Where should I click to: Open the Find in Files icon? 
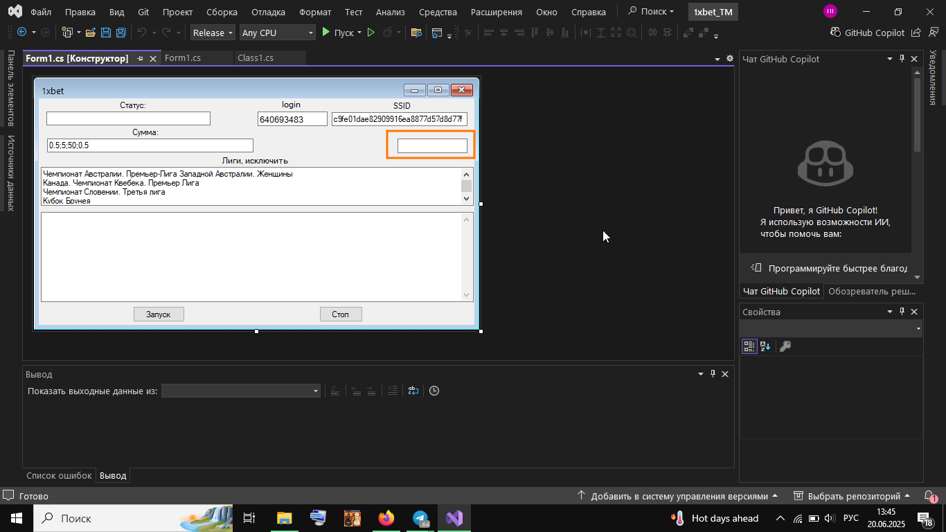[x=416, y=33]
